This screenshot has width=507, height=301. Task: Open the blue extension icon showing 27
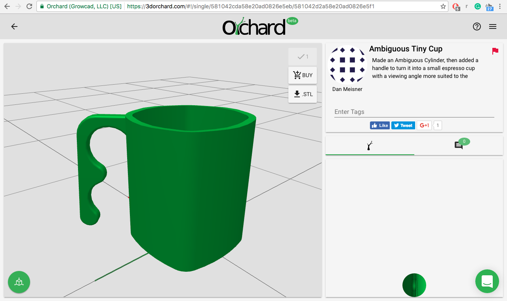coord(490,7)
